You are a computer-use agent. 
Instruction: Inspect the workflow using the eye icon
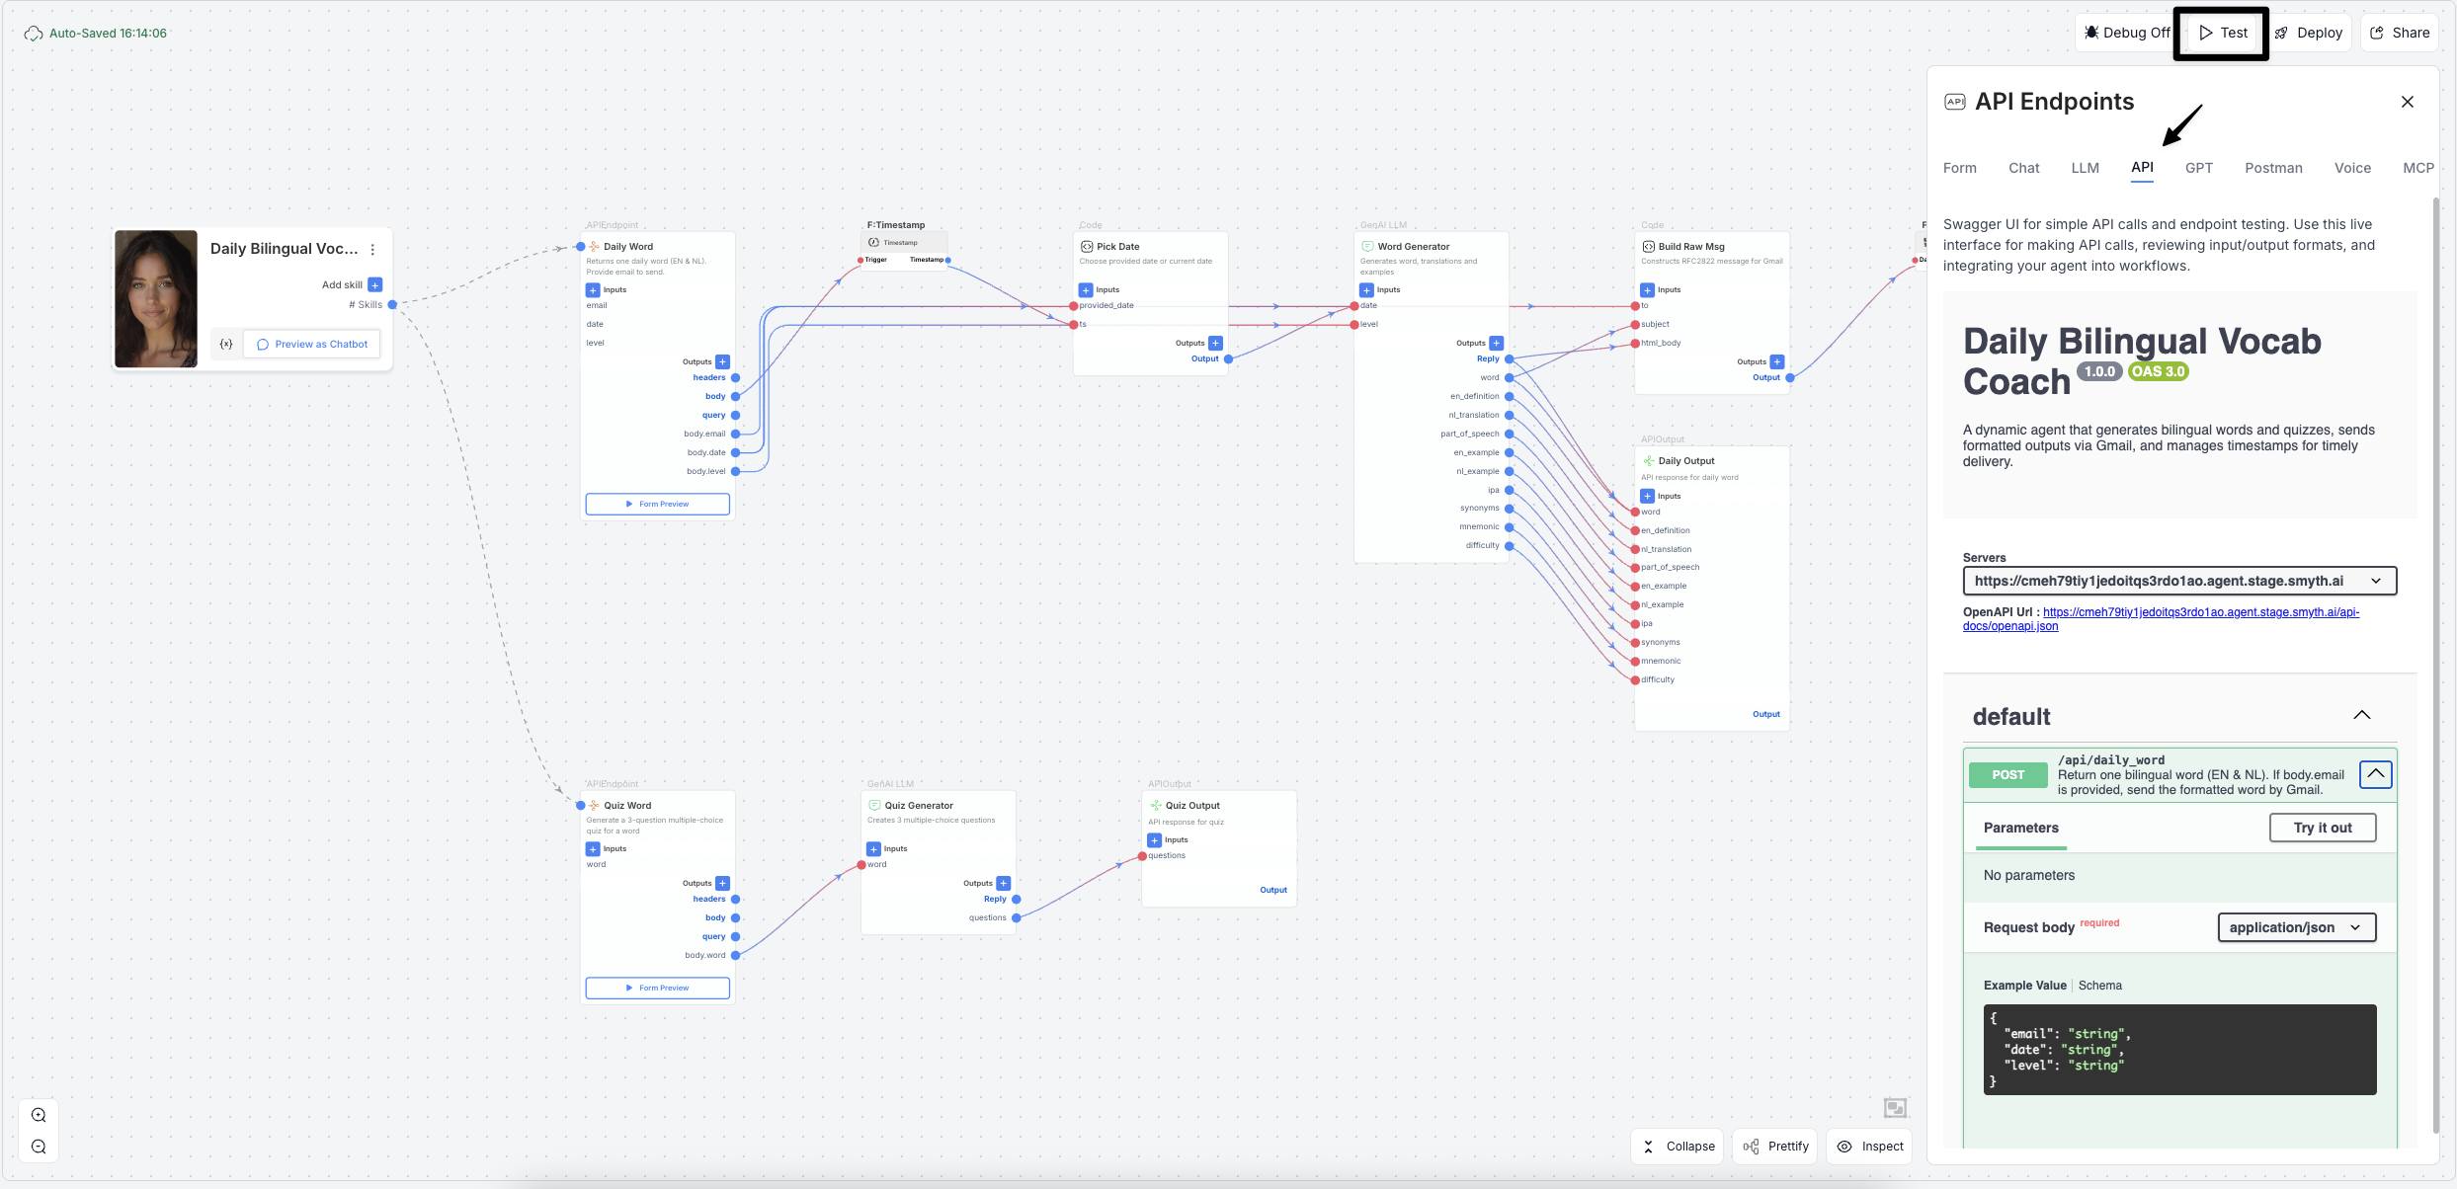(1843, 1146)
